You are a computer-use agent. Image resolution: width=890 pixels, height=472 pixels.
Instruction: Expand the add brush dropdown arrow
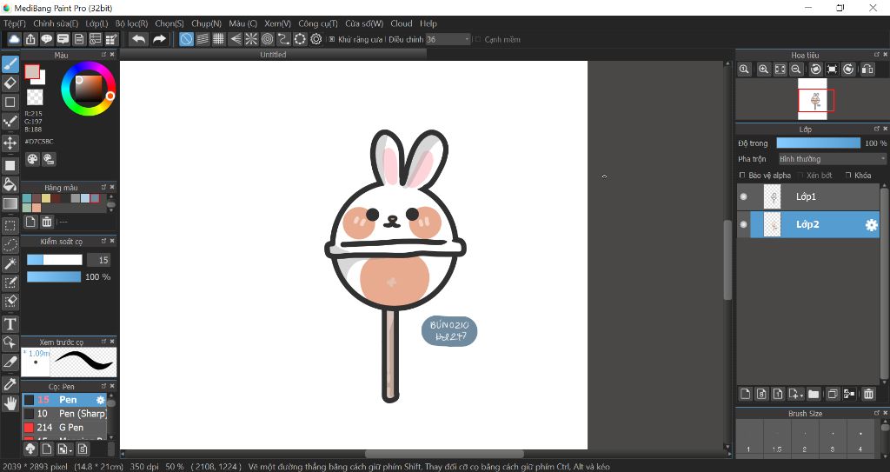[70, 451]
